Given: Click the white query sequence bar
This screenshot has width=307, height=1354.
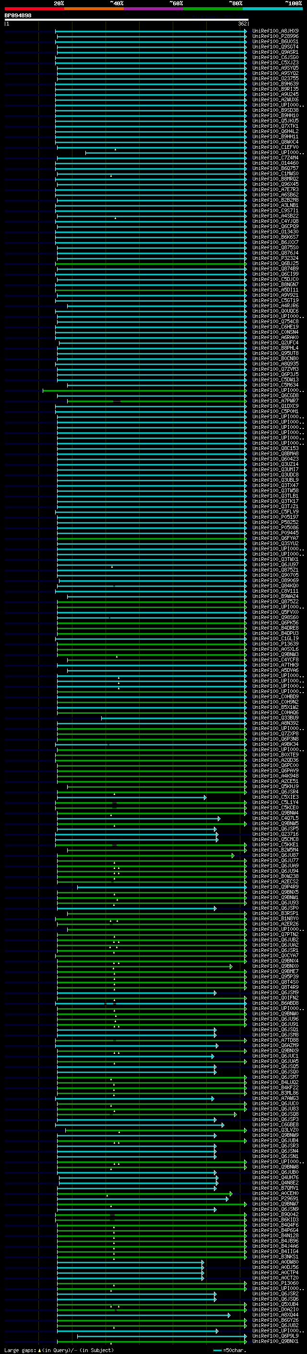Looking at the screenshot, I should 127,20.
